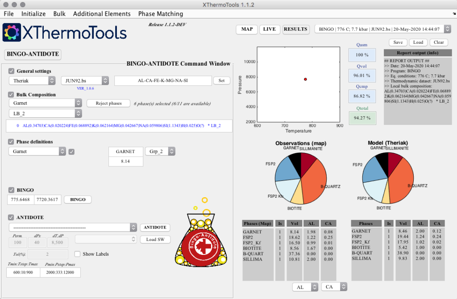Viewport: 457px width, 299px height.
Task: Click the red point on the P-T plot
Action: point(305,79)
